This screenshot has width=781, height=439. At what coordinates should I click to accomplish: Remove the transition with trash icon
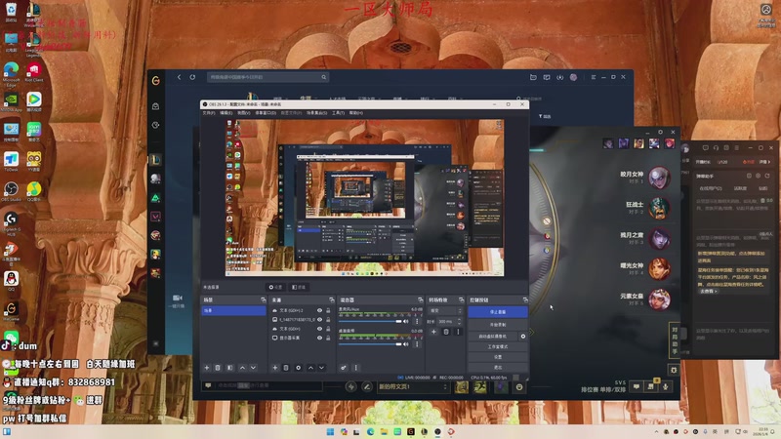446,332
